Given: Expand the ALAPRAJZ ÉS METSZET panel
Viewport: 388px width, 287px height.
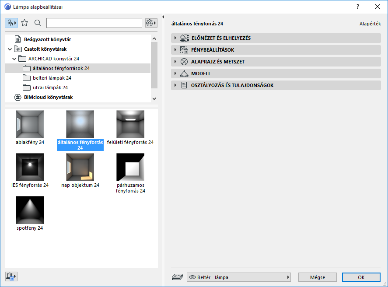Looking at the screenshot, I should (x=276, y=62).
